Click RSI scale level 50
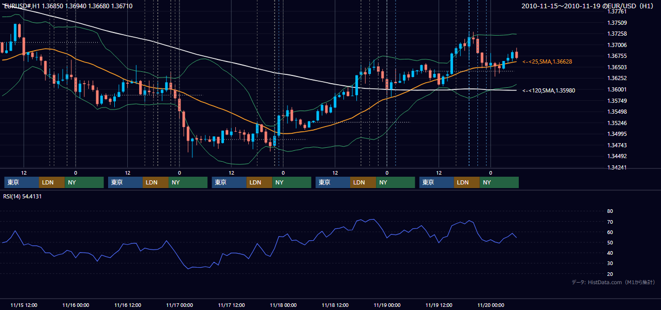Viewport: 661px width, 310px height. click(610, 242)
